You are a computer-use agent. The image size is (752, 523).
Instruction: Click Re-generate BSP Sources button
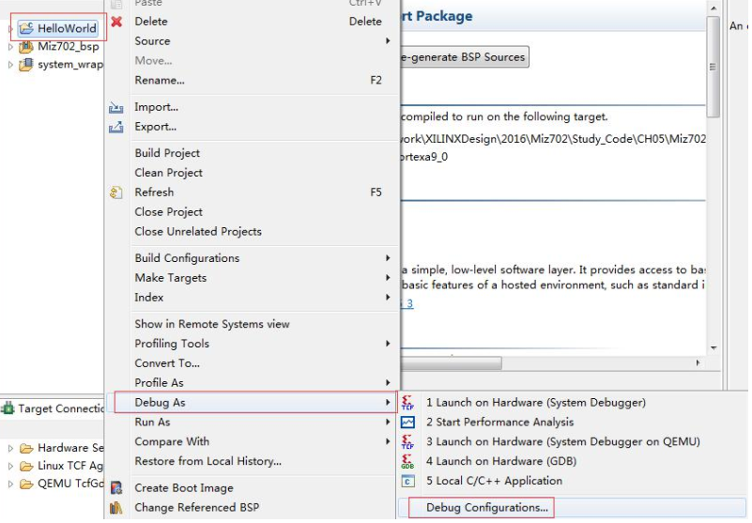click(464, 57)
